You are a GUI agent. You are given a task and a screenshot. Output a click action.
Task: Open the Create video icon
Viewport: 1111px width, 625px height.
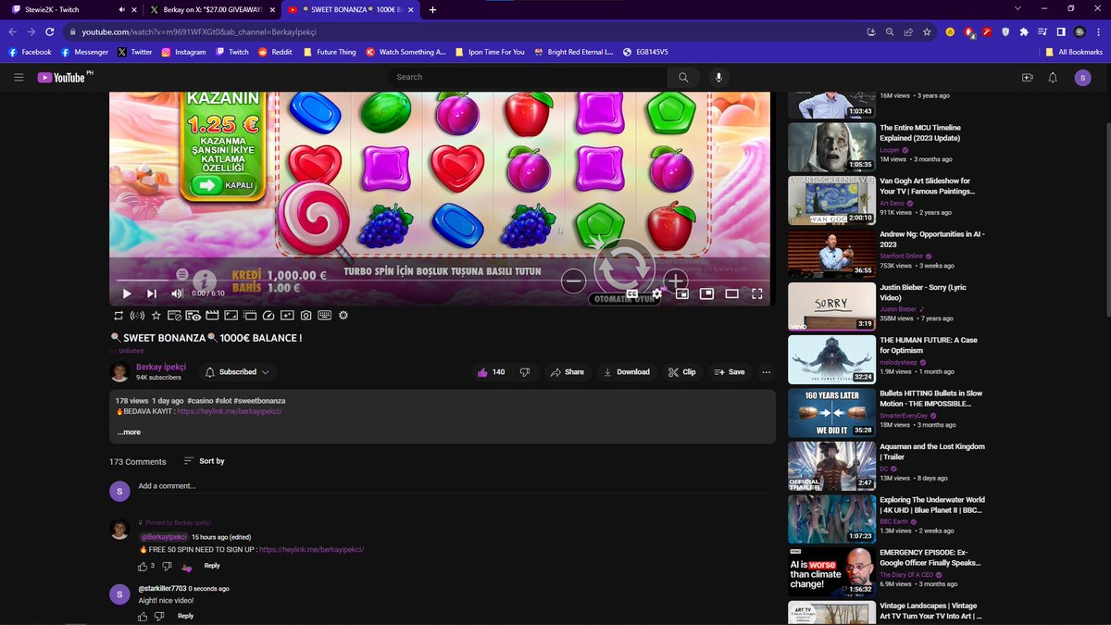click(1027, 78)
